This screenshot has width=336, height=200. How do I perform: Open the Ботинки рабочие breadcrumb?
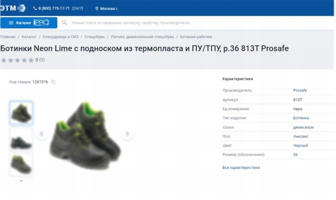(x=196, y=37)
